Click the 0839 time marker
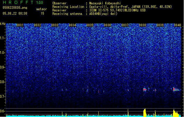184x117 pixels. click(x=160, y=25)
